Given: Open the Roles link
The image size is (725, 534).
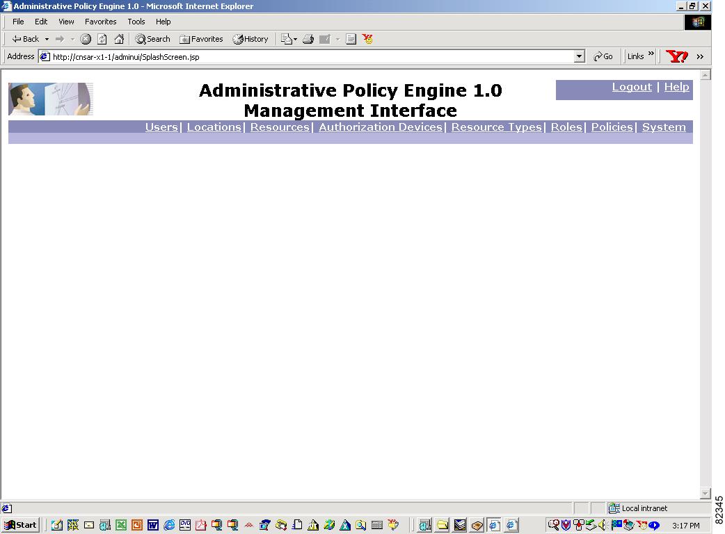Looking at the screenshot, I should click(566, 127).
